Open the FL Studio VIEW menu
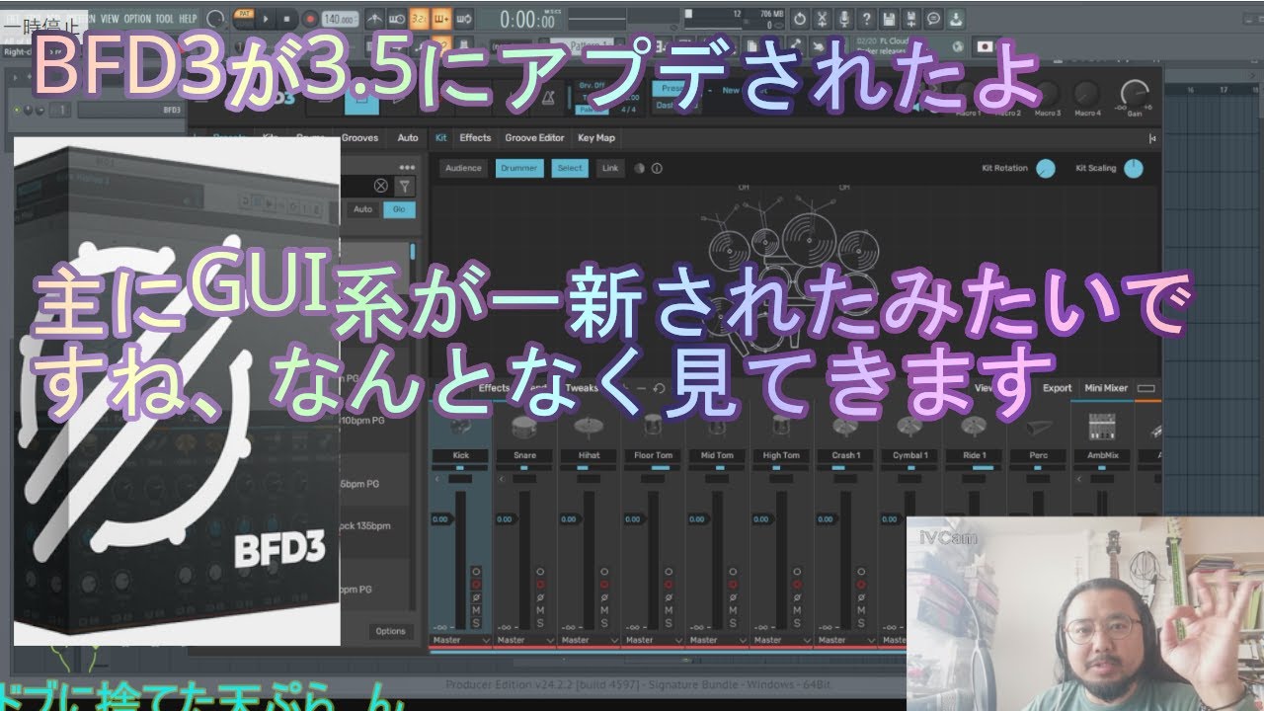This screenshot has height=711, width=1264. 110,19
